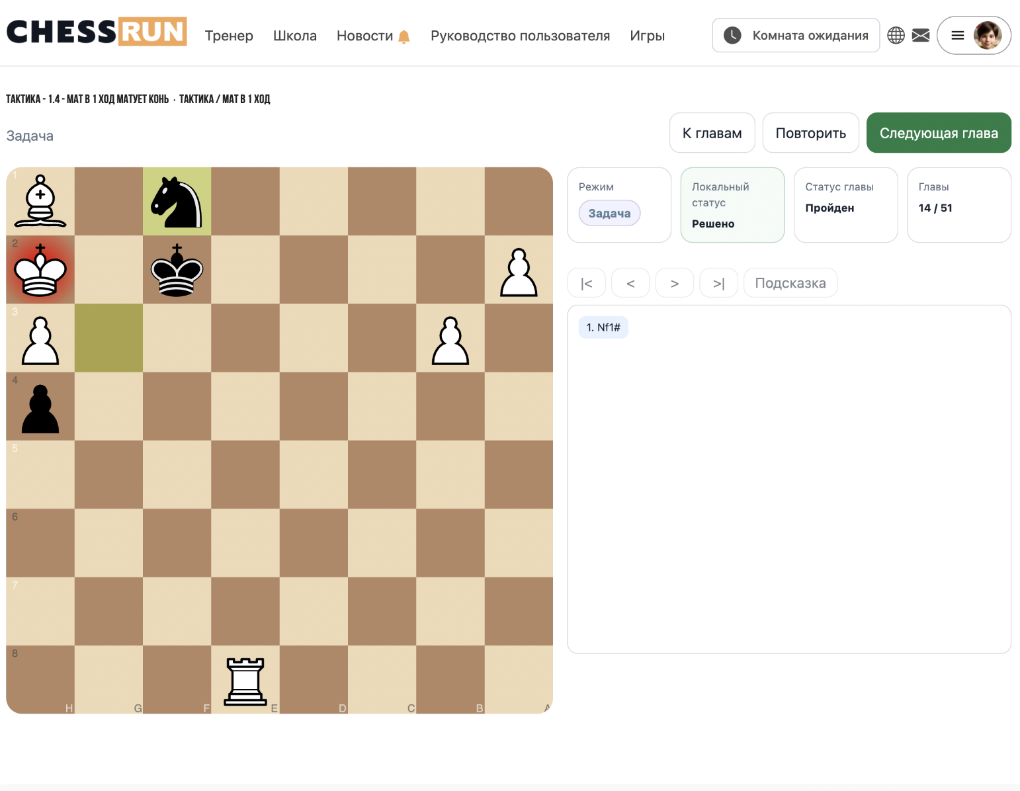Click the Локальный статус Решено card
1020x791 pixels.
(x=732, y=205)
